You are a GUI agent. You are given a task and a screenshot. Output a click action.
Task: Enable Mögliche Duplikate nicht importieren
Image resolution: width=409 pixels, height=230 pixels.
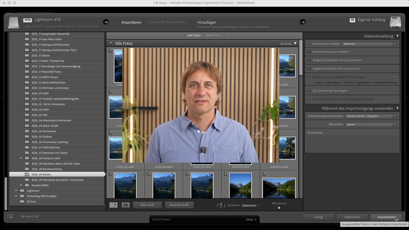[309, 60]
